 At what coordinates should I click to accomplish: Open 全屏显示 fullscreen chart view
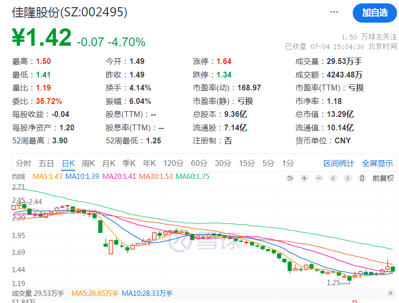point(377,164)
